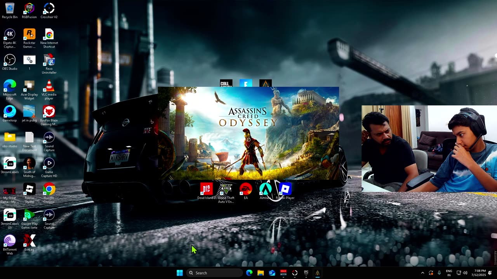Viewport: 497px width, 279px height.
Task: Open the notification bell in the tray
Action: [x=490, y=273]
